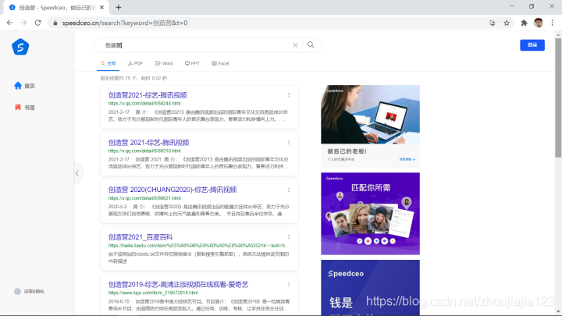Open the first result 创造营2021-综艺-腾讯视频
Screen dimensions: 562x316
click(148, 95)
